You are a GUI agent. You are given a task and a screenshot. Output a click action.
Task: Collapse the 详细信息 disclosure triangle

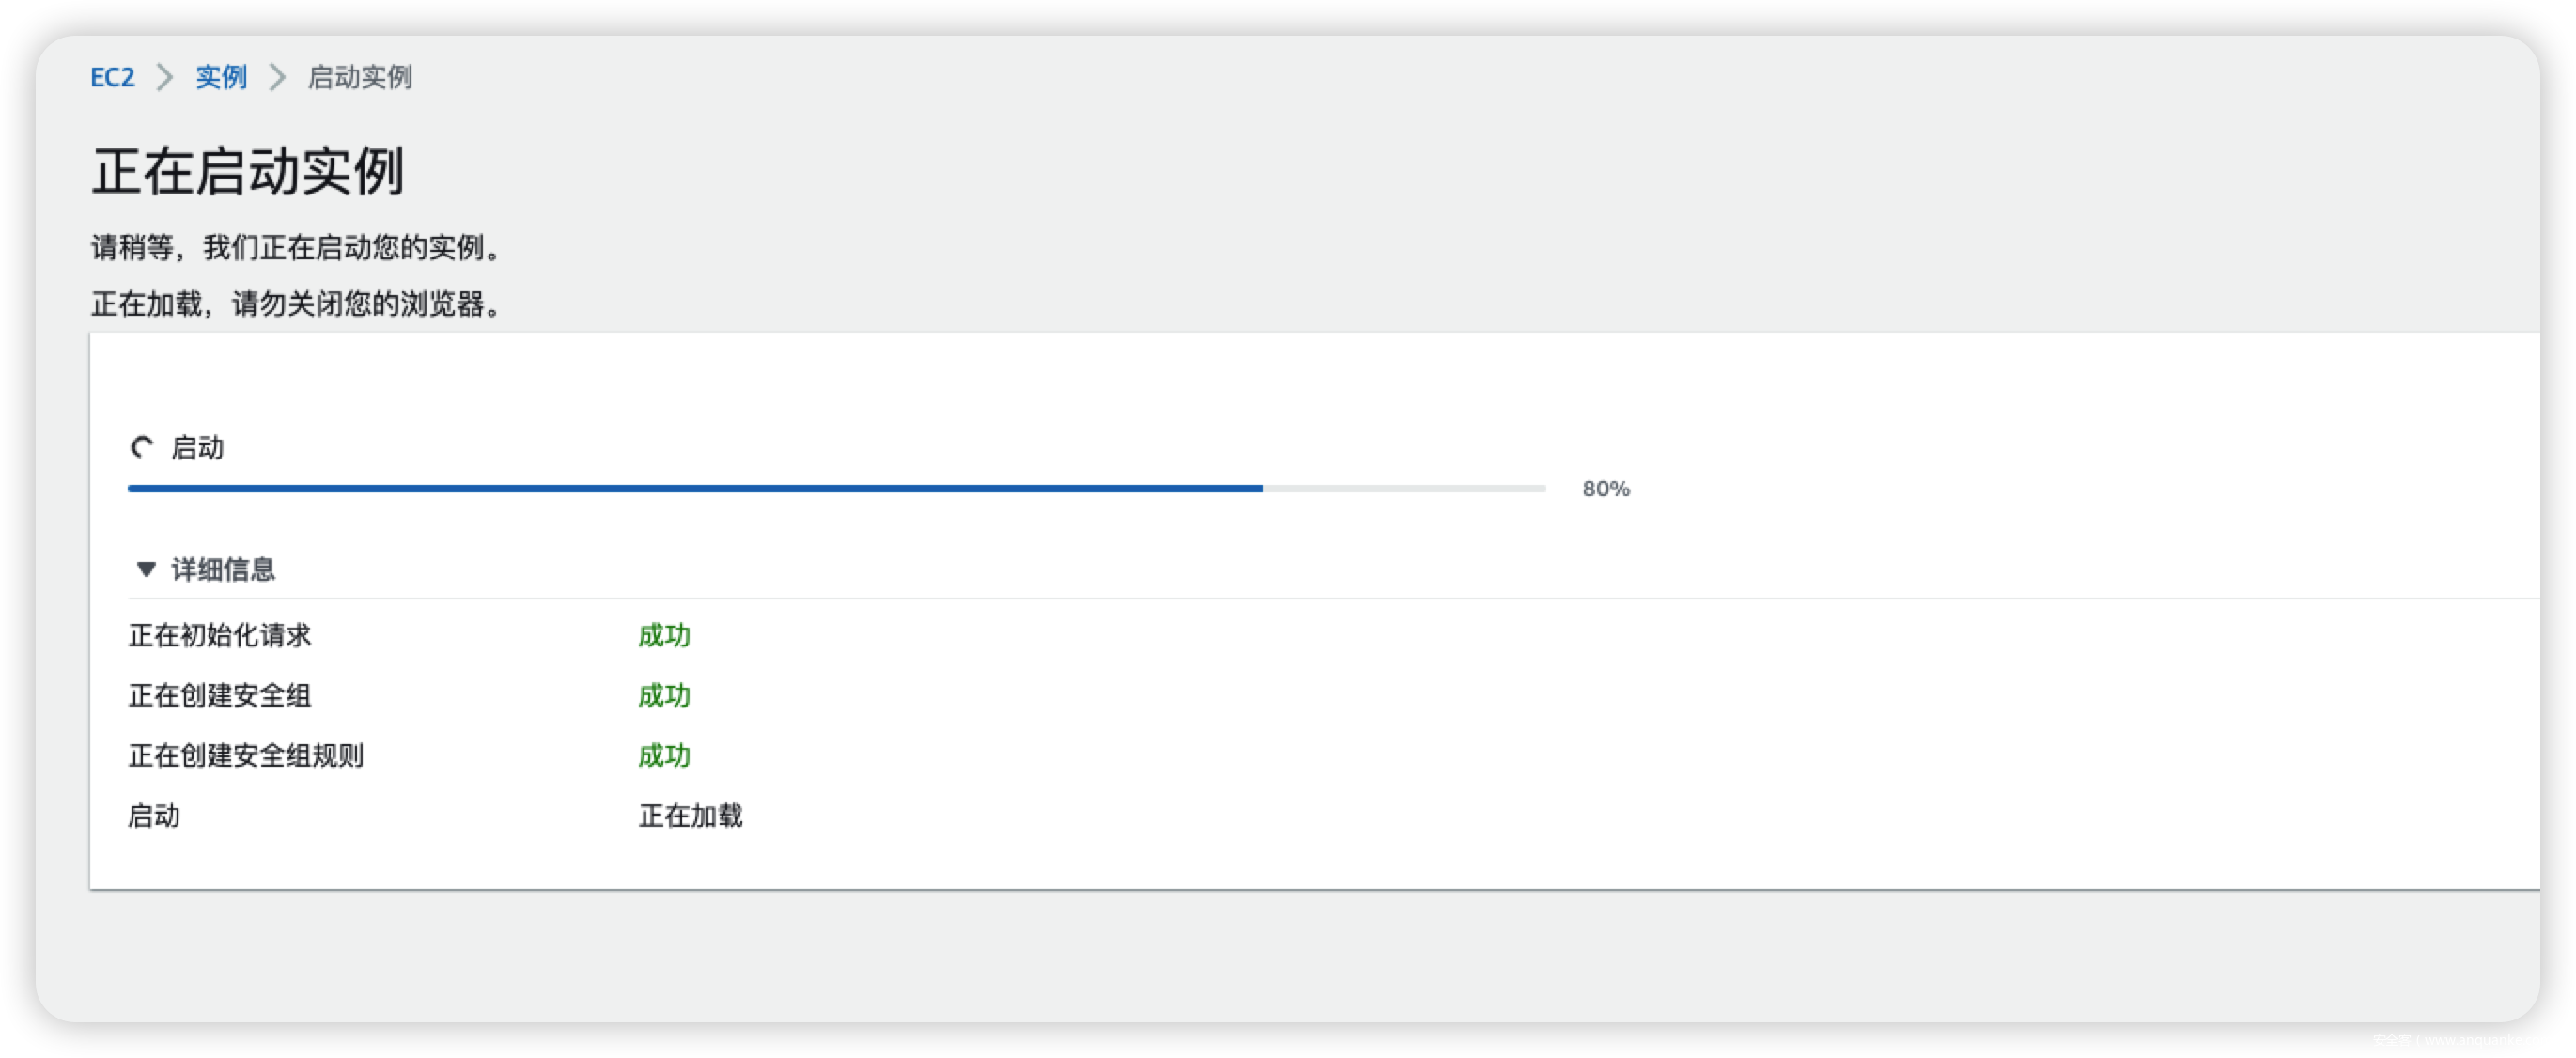point(146,569)
